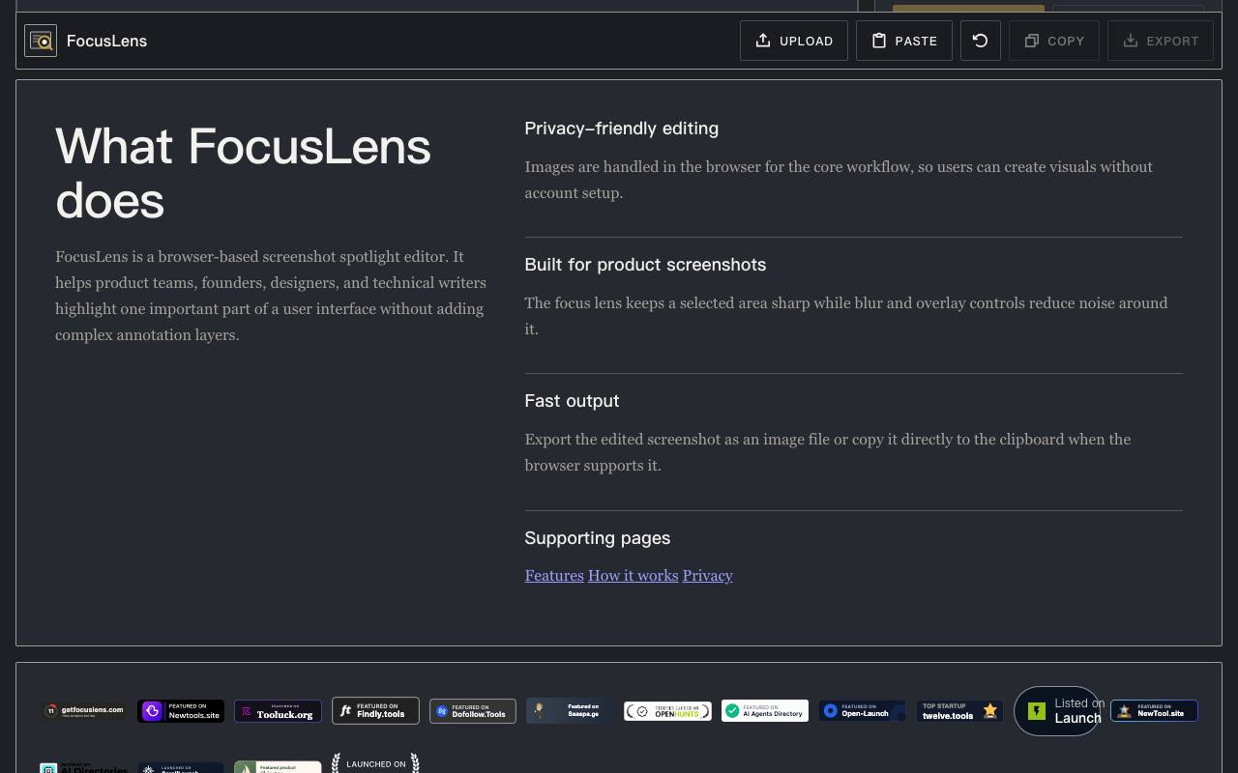The image size is (1238, 773).
Task: Click the Paste button
Action: 904,41
